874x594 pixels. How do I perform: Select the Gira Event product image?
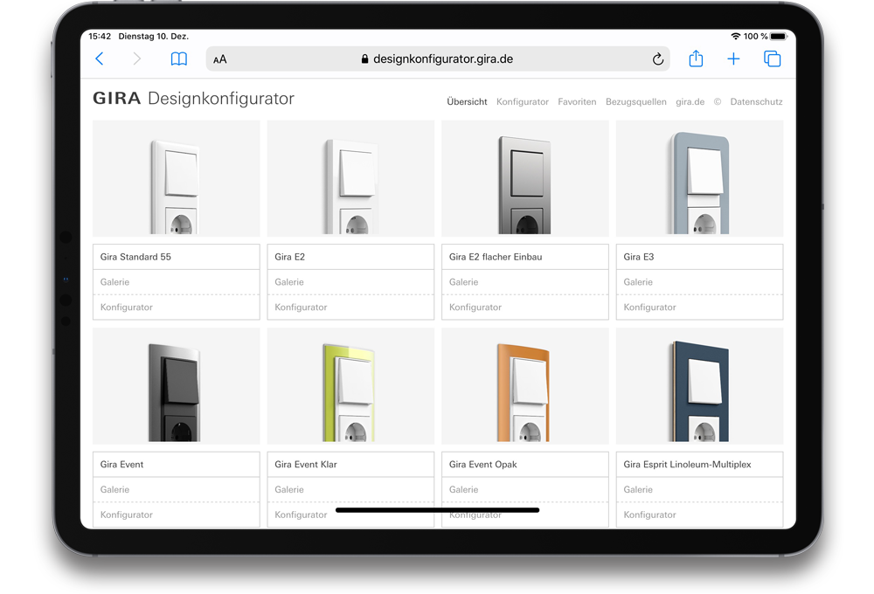pos(177,386)
